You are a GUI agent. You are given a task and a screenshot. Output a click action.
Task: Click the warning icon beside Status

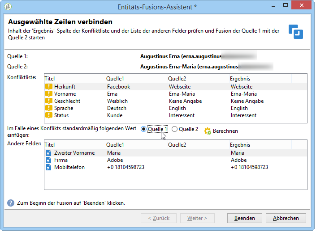pos(49,115)
